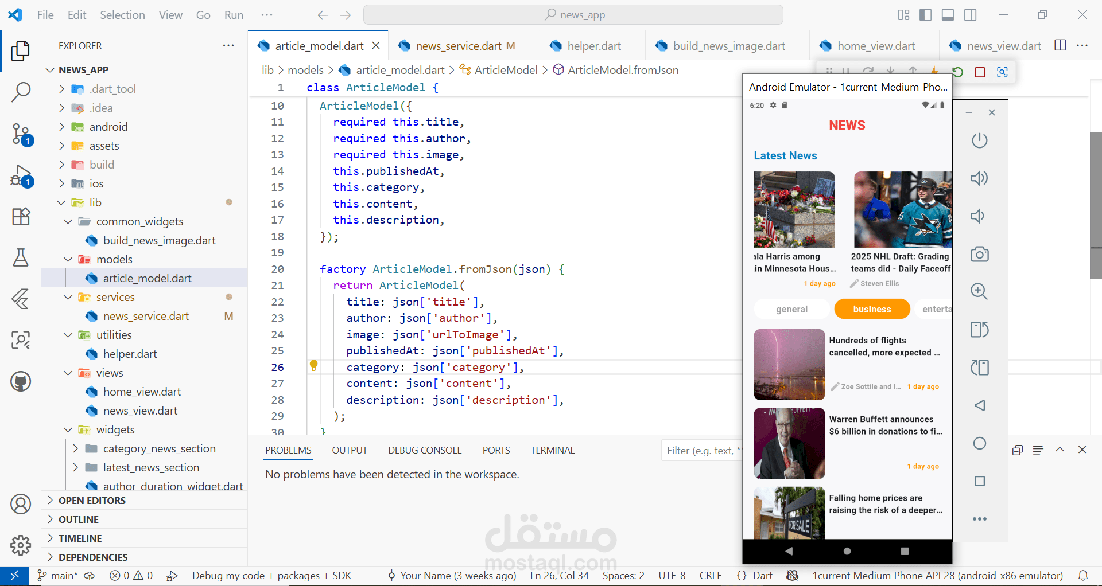
Task: Click debug toolbar Stop square
Action: (x=980, y=72)
